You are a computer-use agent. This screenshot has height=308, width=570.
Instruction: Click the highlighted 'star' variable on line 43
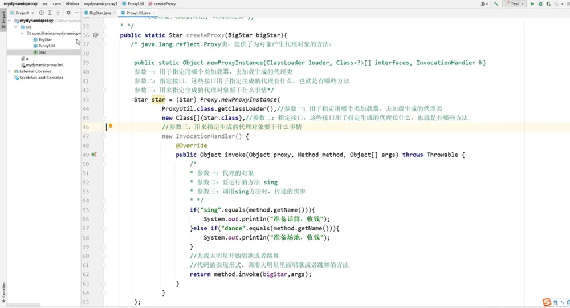pos(158,100)
